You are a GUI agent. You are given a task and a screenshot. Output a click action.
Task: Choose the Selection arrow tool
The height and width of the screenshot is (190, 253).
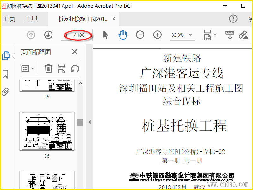(x=106, y=35)
